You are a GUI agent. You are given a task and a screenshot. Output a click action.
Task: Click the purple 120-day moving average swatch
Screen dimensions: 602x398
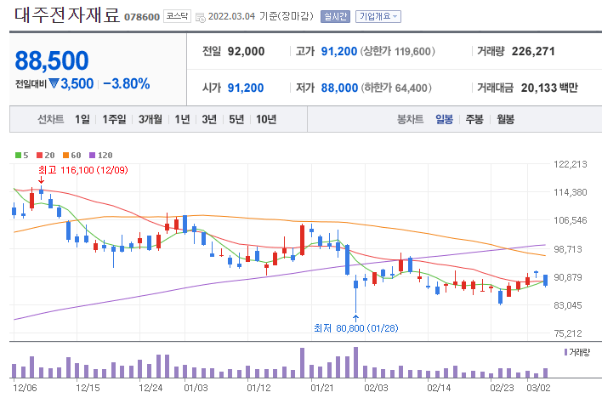(92, 156)
